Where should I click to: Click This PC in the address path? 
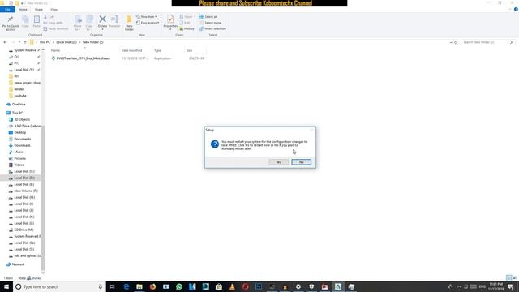click(x=45, y=42)
